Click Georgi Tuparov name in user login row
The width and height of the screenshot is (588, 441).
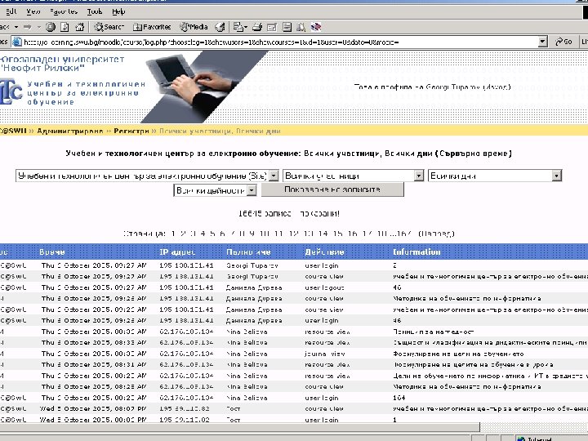(252, 265)
